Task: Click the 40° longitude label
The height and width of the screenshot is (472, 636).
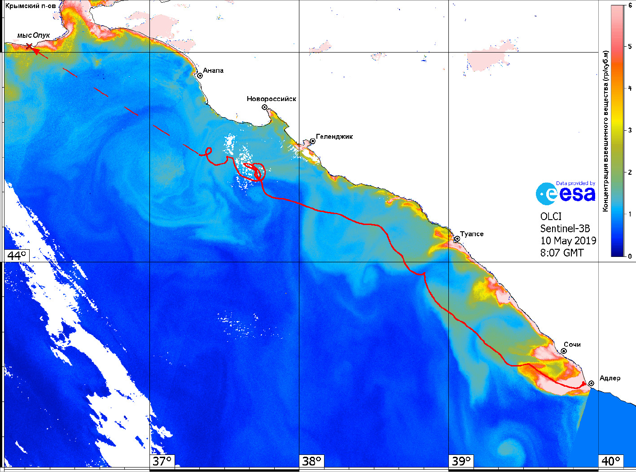Action: [610, 461]
